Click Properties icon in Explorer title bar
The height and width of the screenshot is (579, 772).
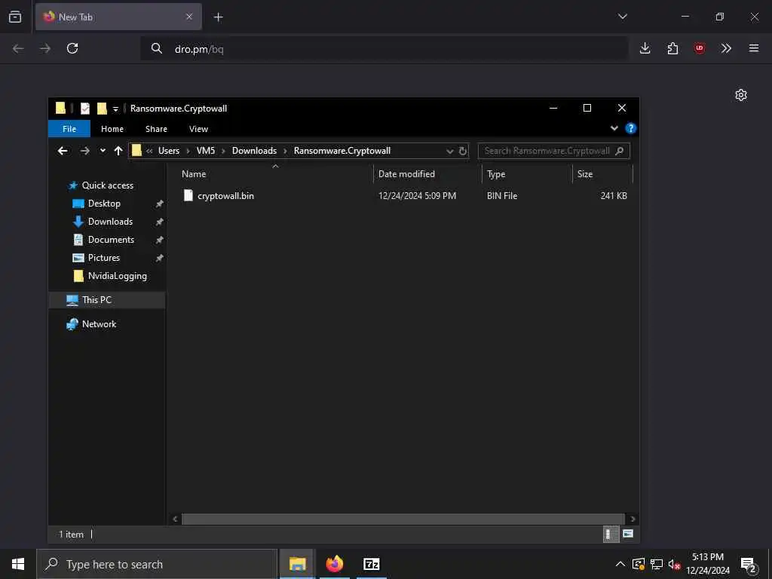point(85,109)
